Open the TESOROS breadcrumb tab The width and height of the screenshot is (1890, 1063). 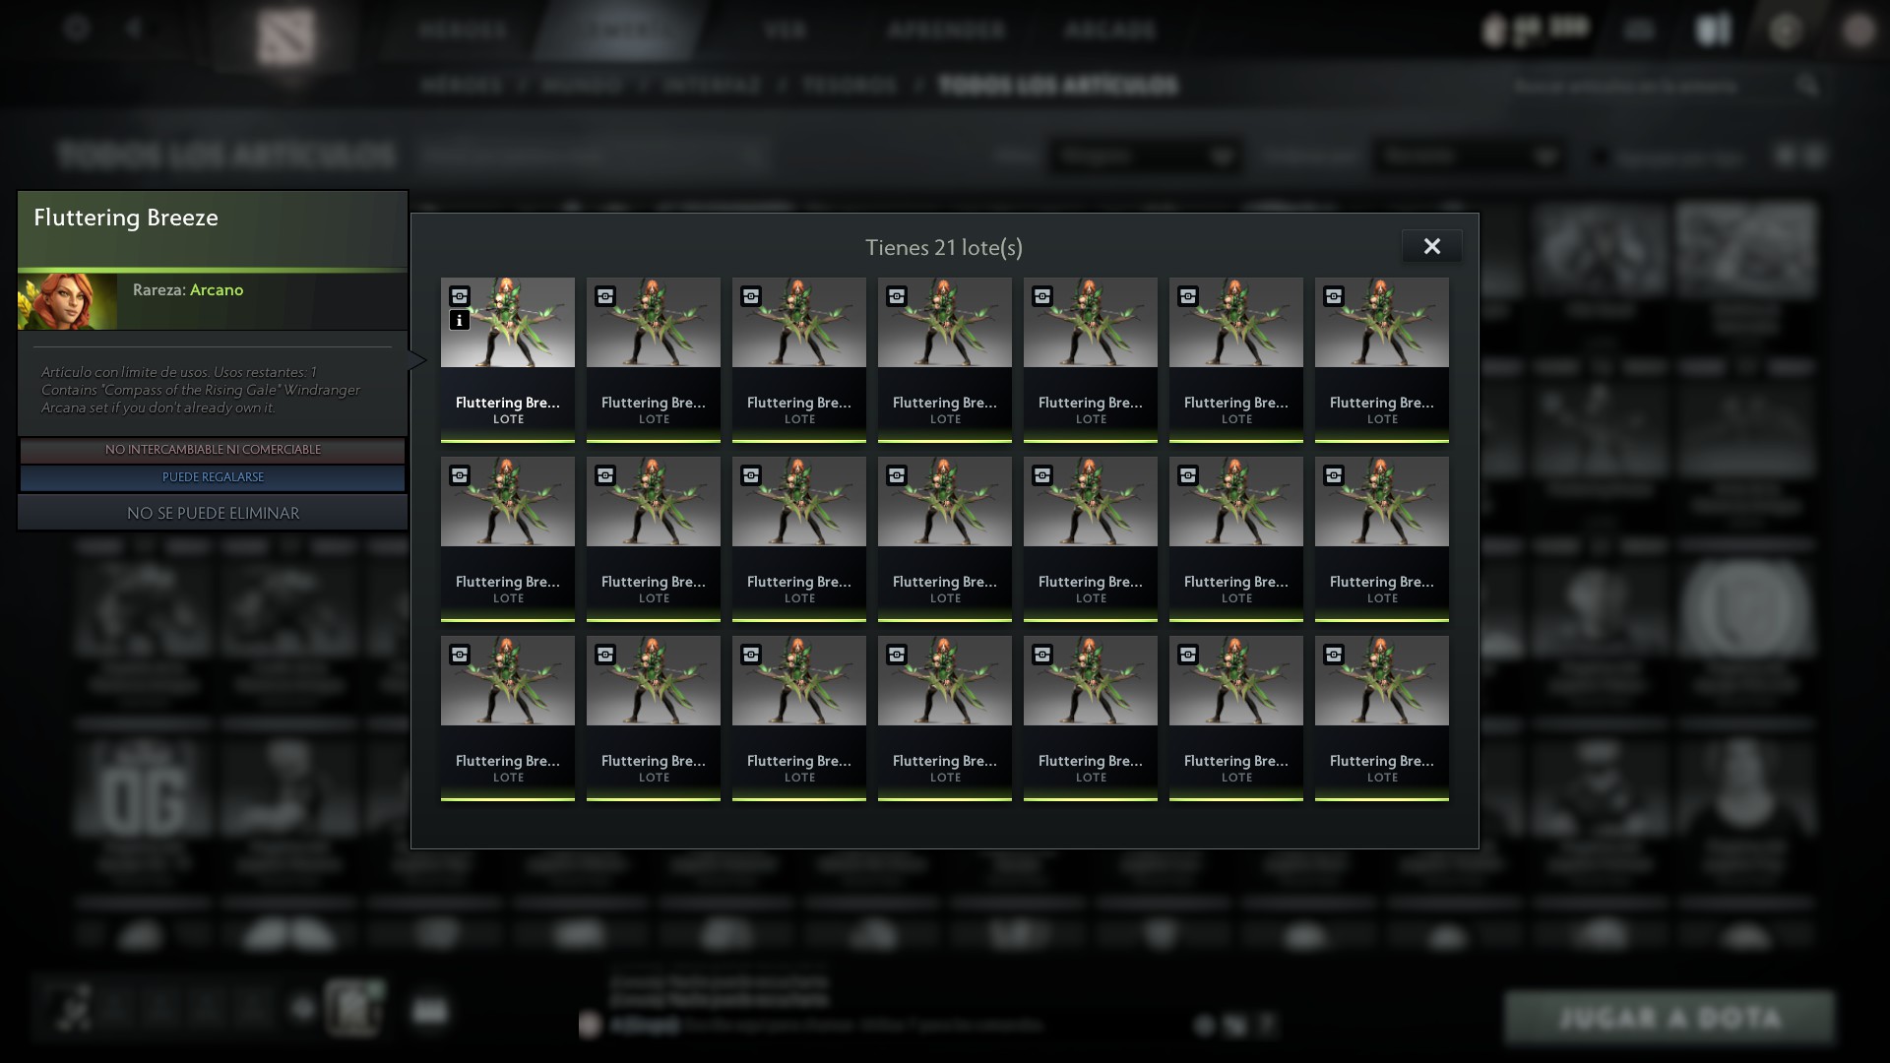850,86
